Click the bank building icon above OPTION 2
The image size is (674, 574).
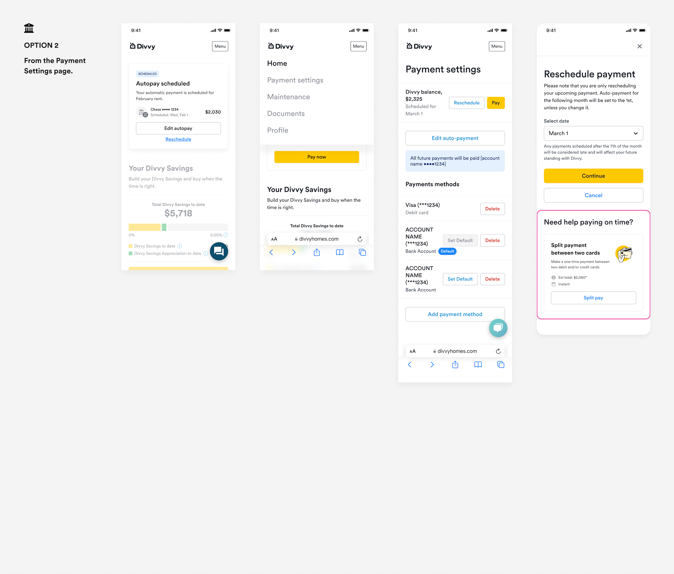[x=29, y=28]
